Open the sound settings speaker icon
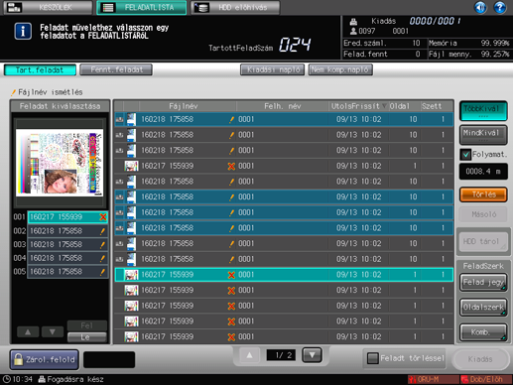This screenshot has height=385, width=513. click(480, 7)
